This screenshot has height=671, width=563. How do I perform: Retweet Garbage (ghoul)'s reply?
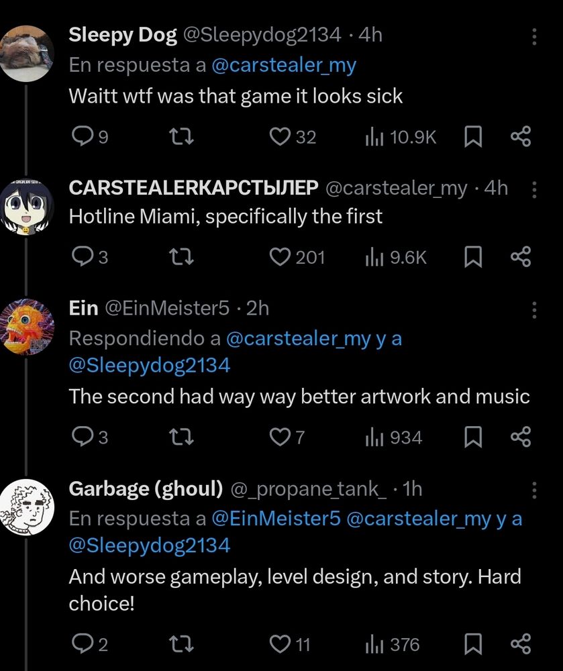(x=181, y=643)
